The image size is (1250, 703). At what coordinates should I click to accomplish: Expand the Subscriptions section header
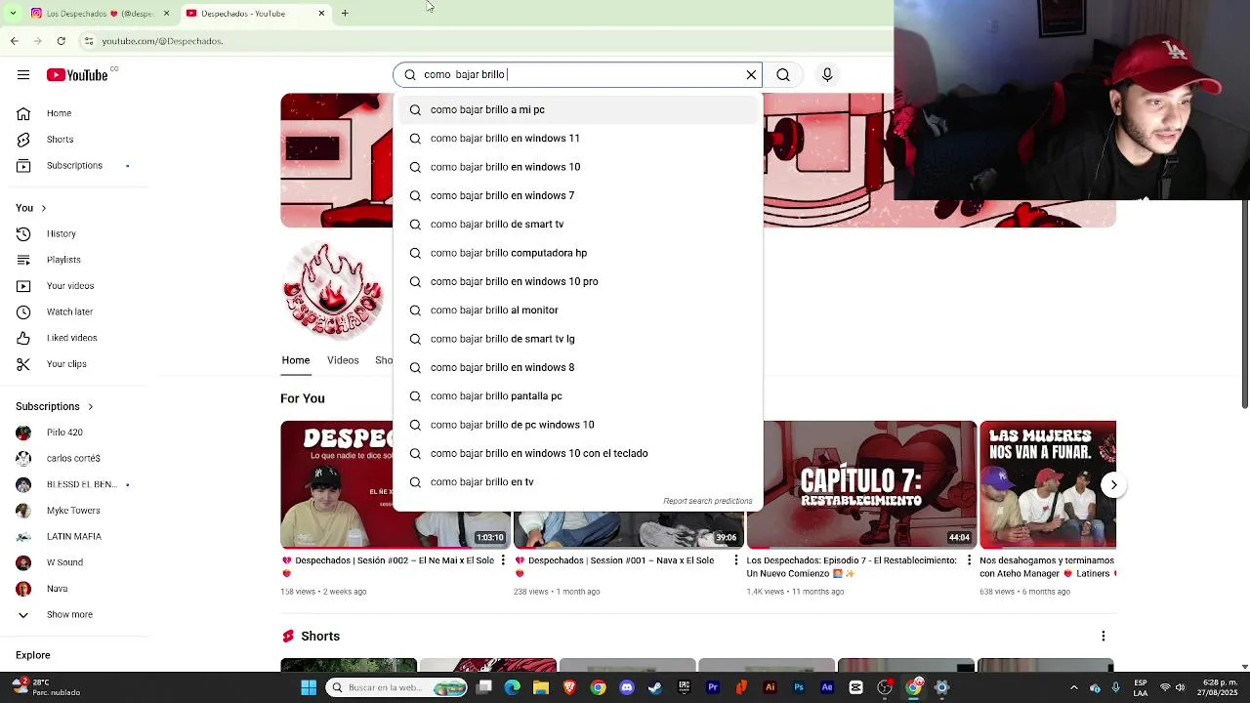(55, 406)
